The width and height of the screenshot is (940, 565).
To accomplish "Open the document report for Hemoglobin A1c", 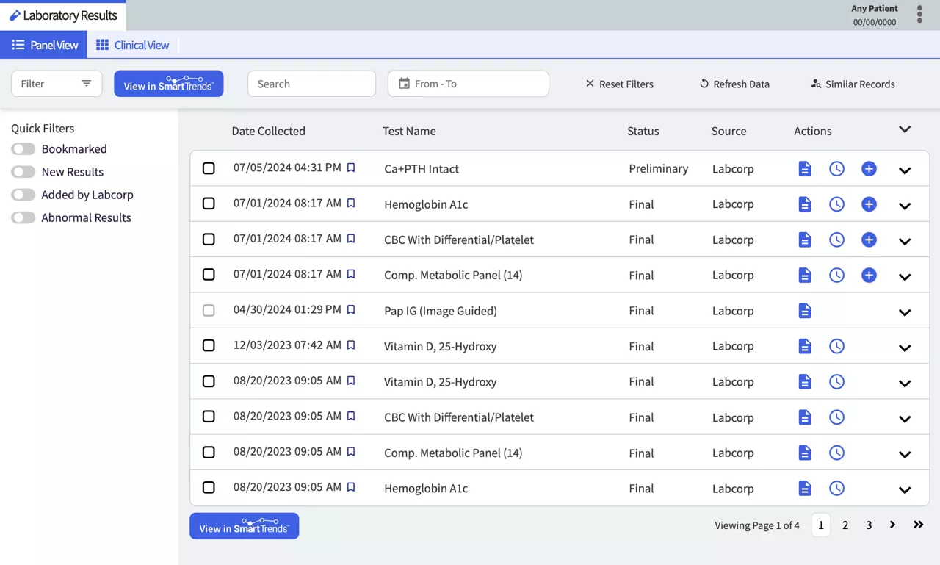I will (804, 204).
